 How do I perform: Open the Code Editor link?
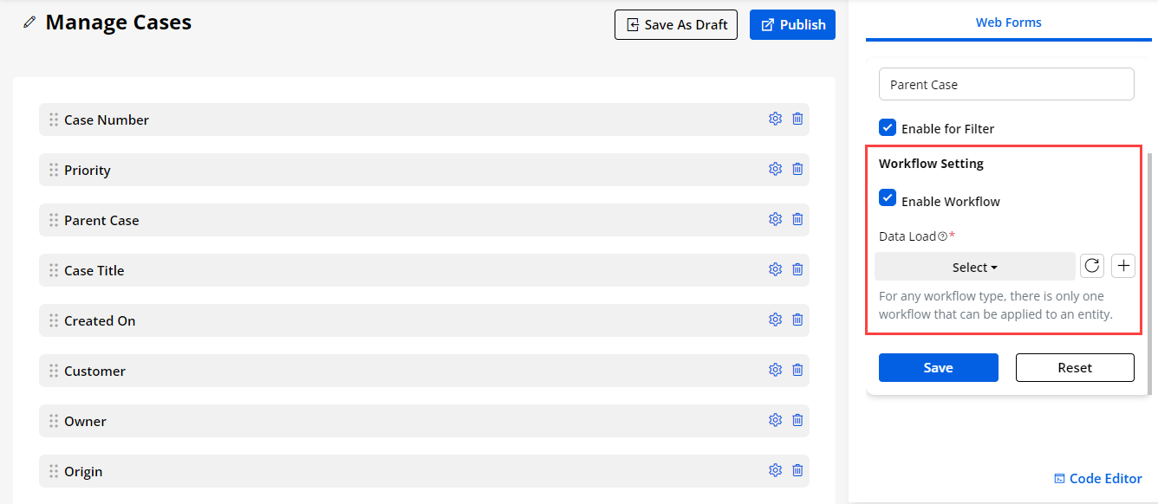(1097, 479)
